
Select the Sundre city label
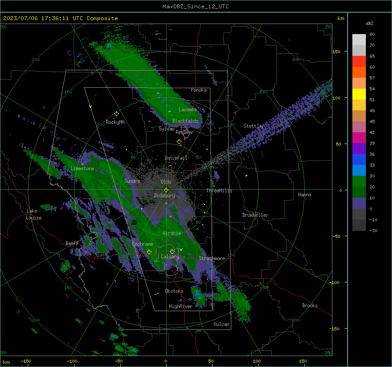[132, 181]
